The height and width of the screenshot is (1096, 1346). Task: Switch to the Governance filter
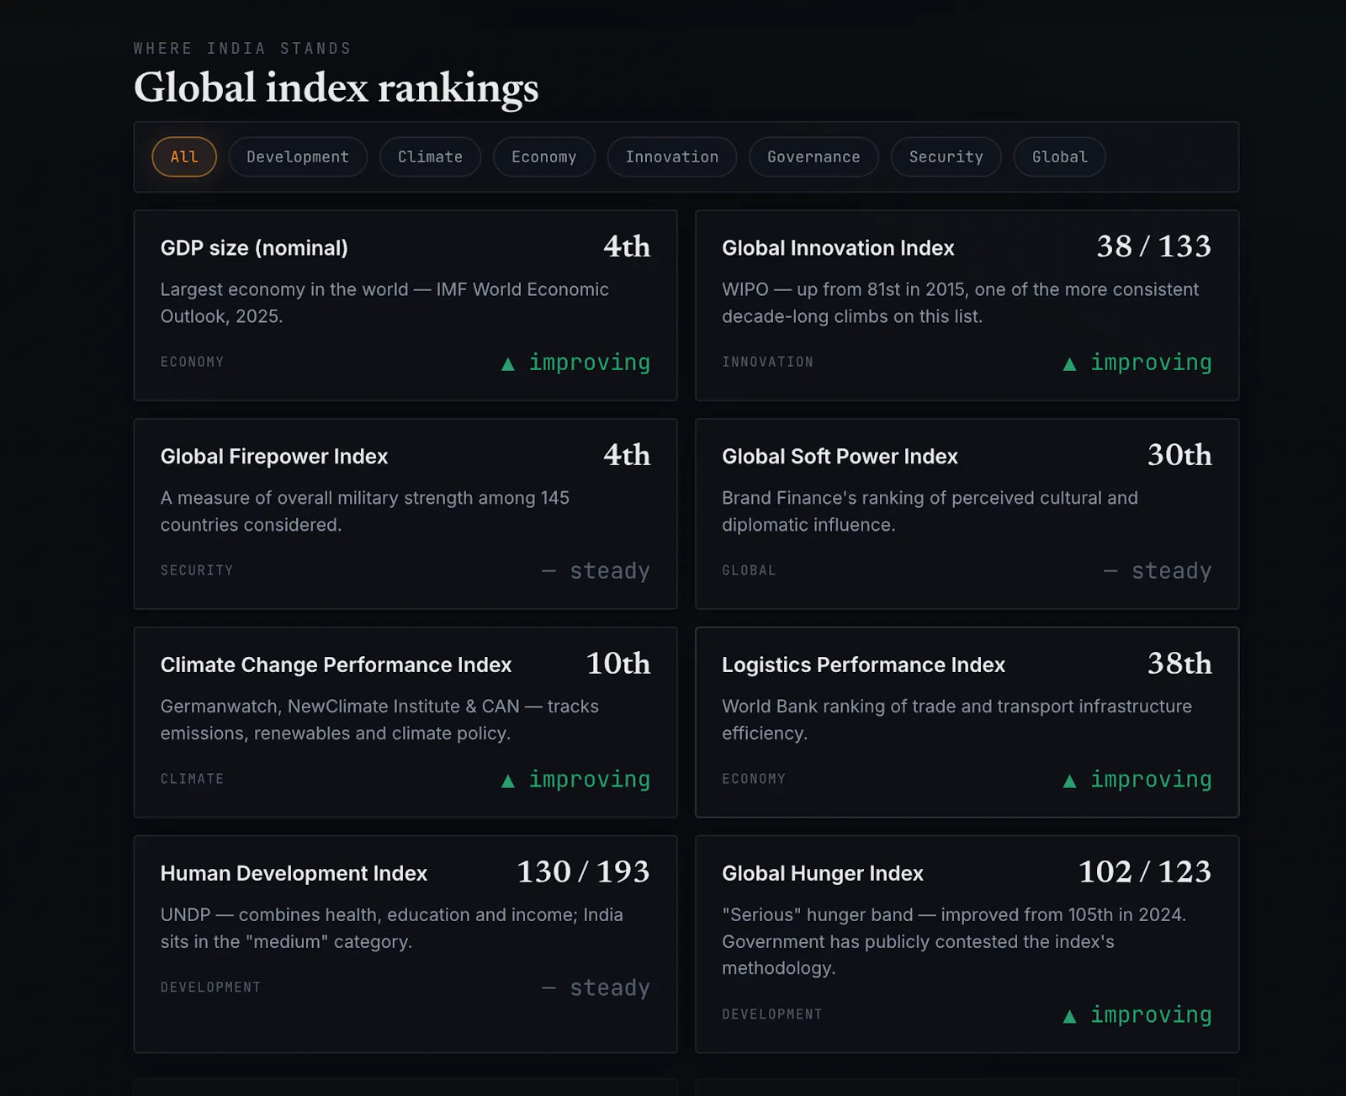tap(813, 157)
